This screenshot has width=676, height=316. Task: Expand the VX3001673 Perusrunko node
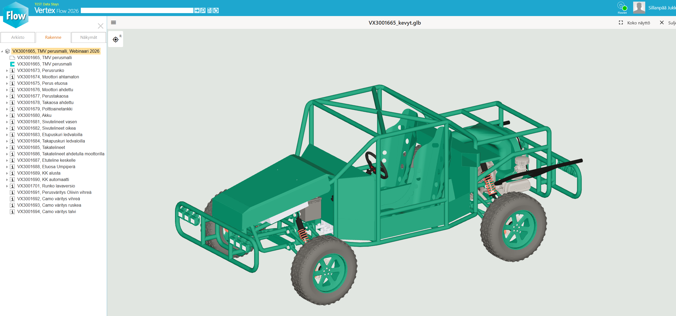7,71
